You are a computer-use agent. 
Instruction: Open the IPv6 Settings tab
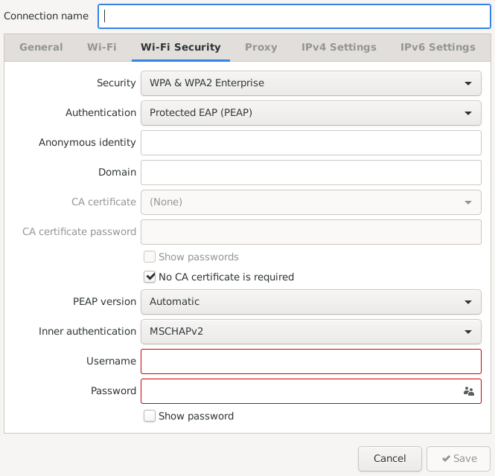[x=438, y=48]
